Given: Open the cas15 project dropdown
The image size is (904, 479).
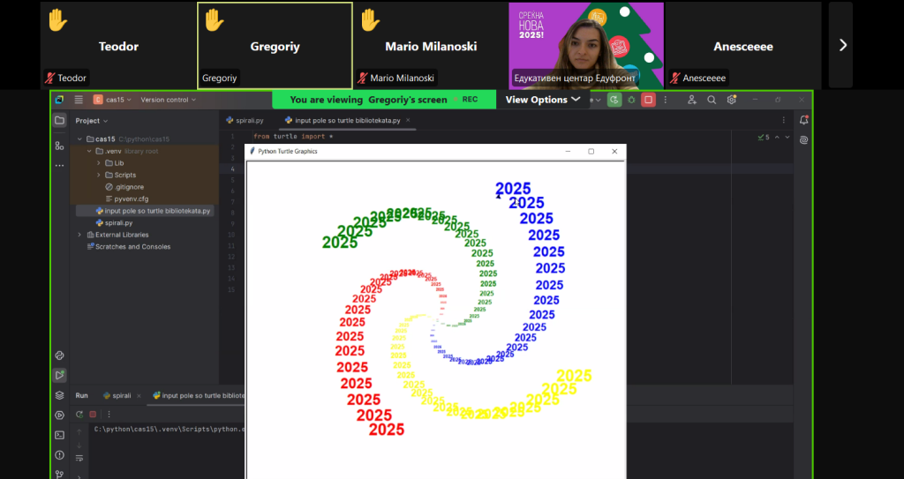Looking at the screenshot, I should coord(112,100).
